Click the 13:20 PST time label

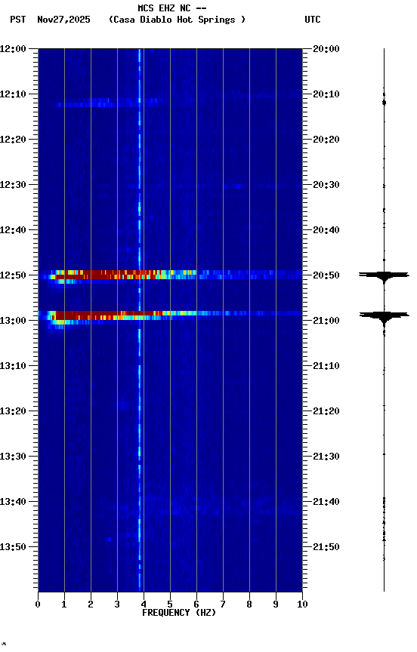tap(13, 411)
